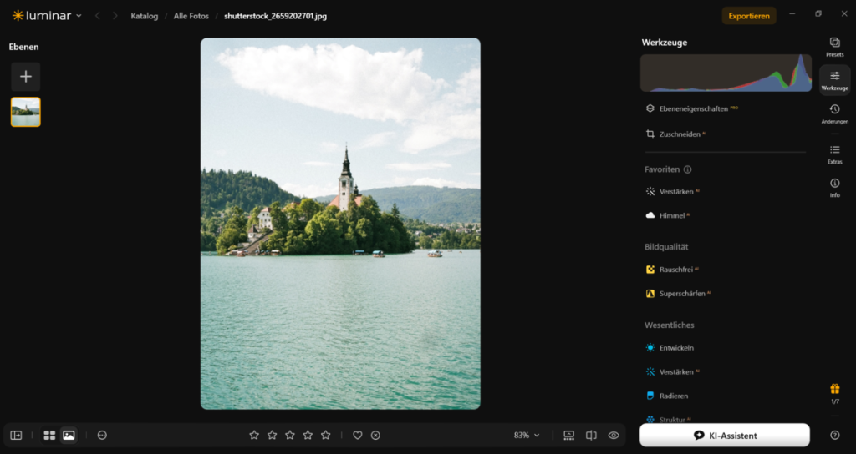Open the Presets panel
Viewport: 856px width, 454px height.
pyautogui.click(x=834, y=47)
